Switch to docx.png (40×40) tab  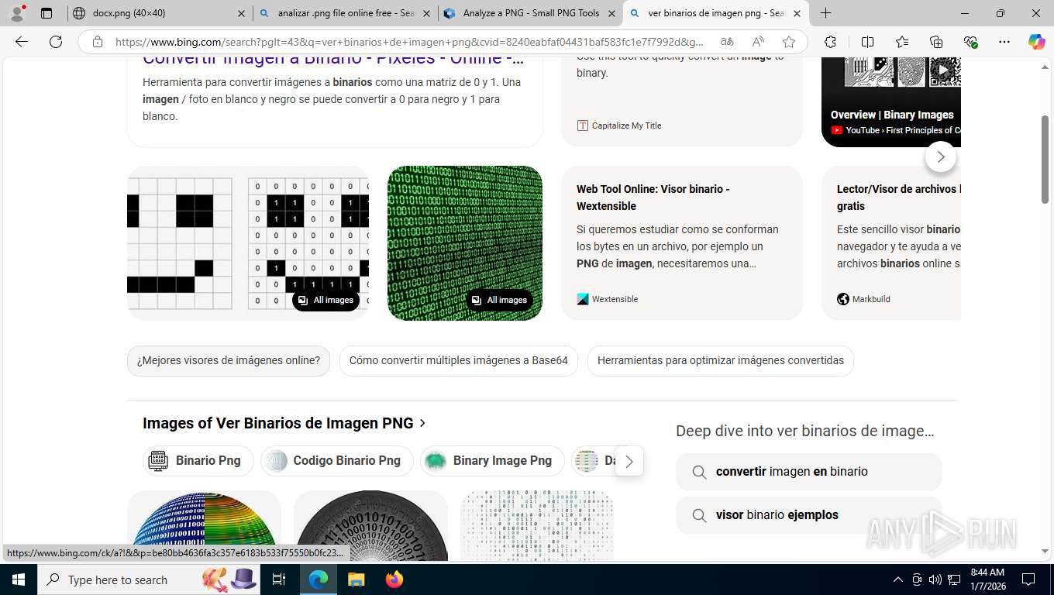click(x=159, y=13)
